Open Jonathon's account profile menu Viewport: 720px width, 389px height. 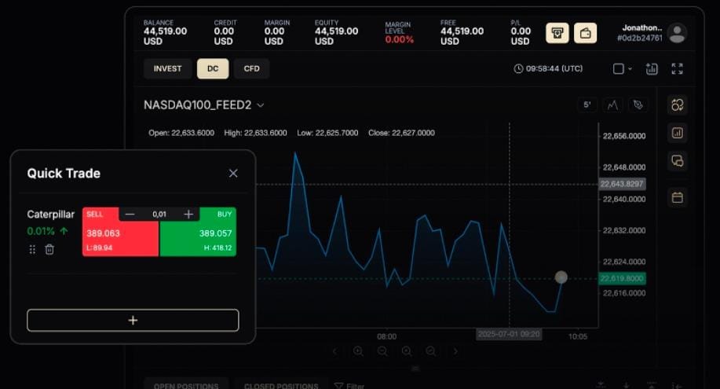[x=676, y=33]
